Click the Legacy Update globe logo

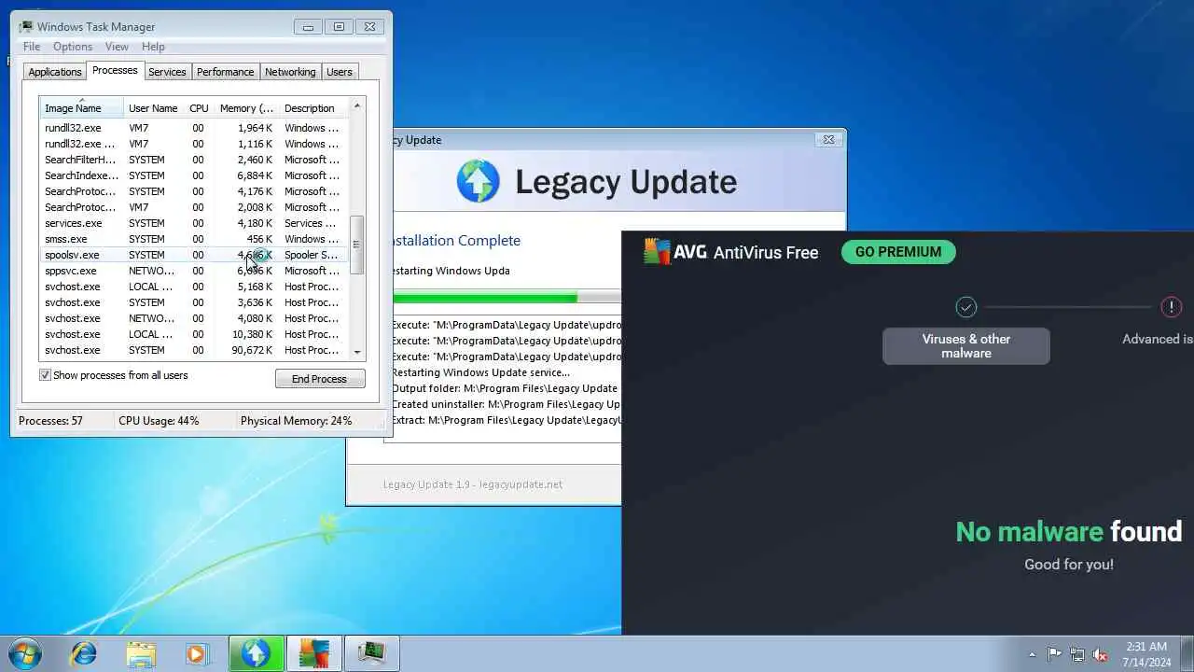click(479, 181)
